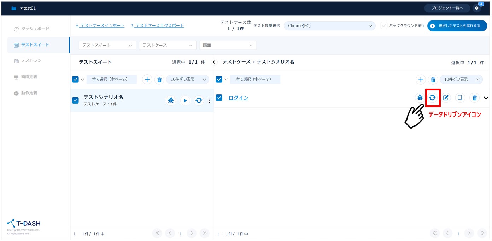Screen dimensions: 492x241
Task: Collapse the test suite panel with arrow
Action: [214, 62]
